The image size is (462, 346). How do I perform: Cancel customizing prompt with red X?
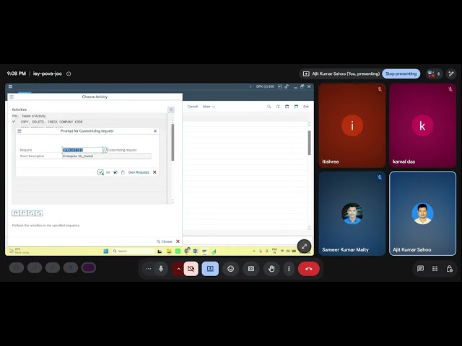click(x=154, y=172)
